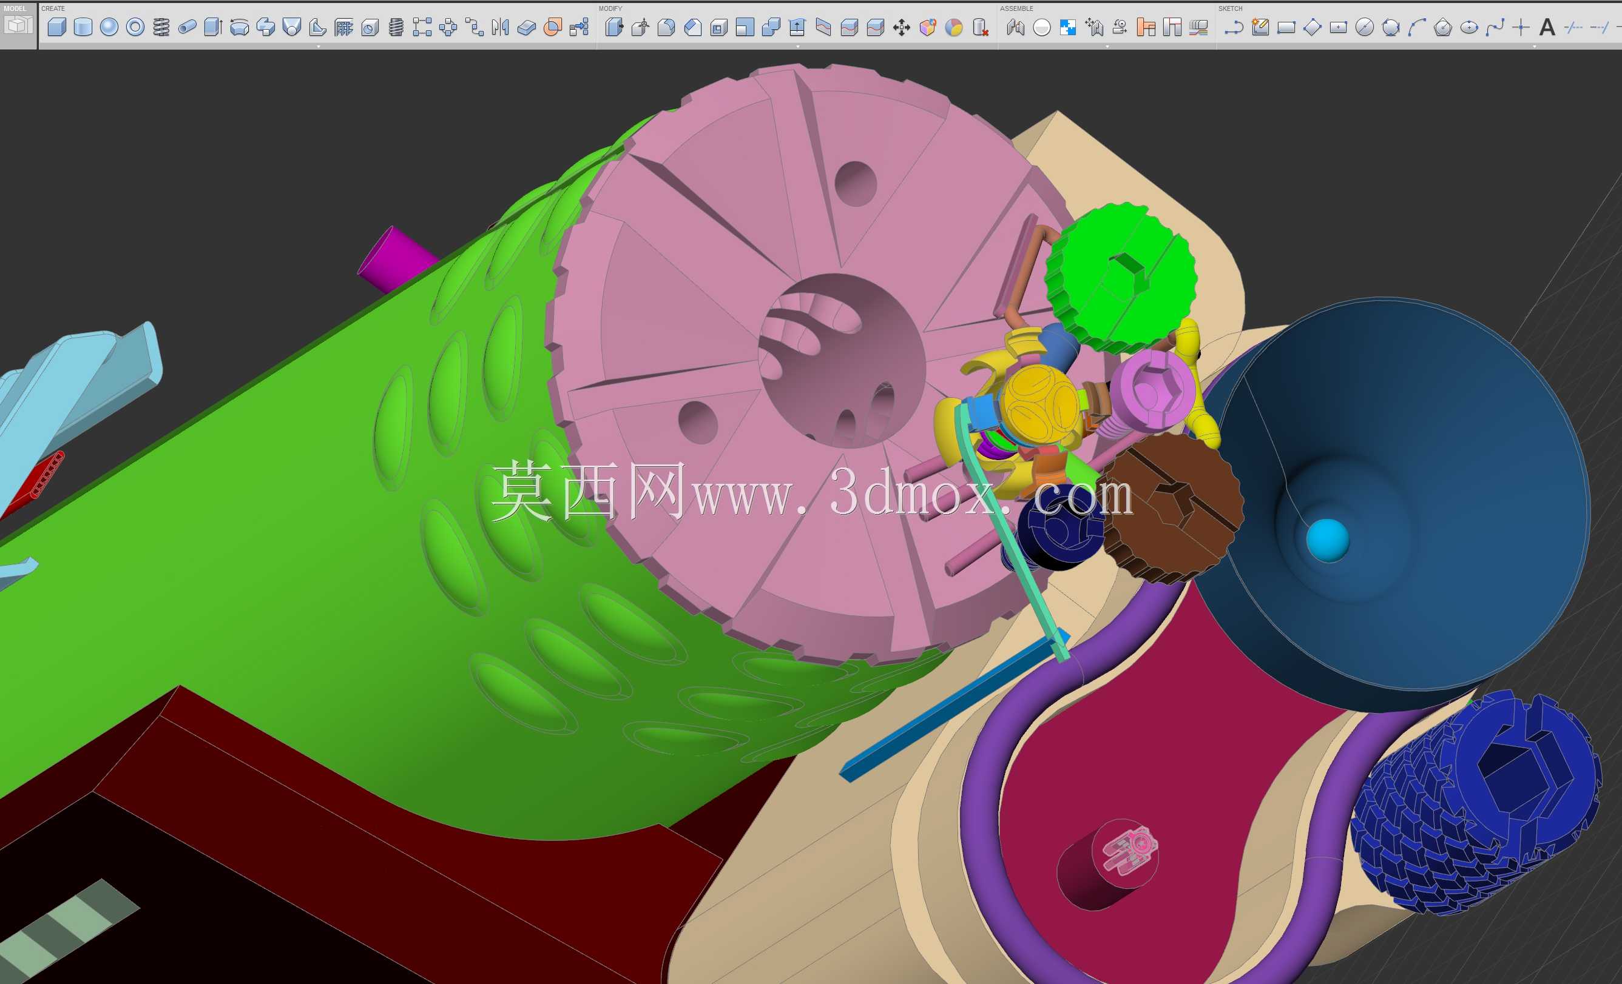This screenshot has height=984, width=1622.
Task: Open the Appearance color wheel tool
Action: tap(954, 27)
